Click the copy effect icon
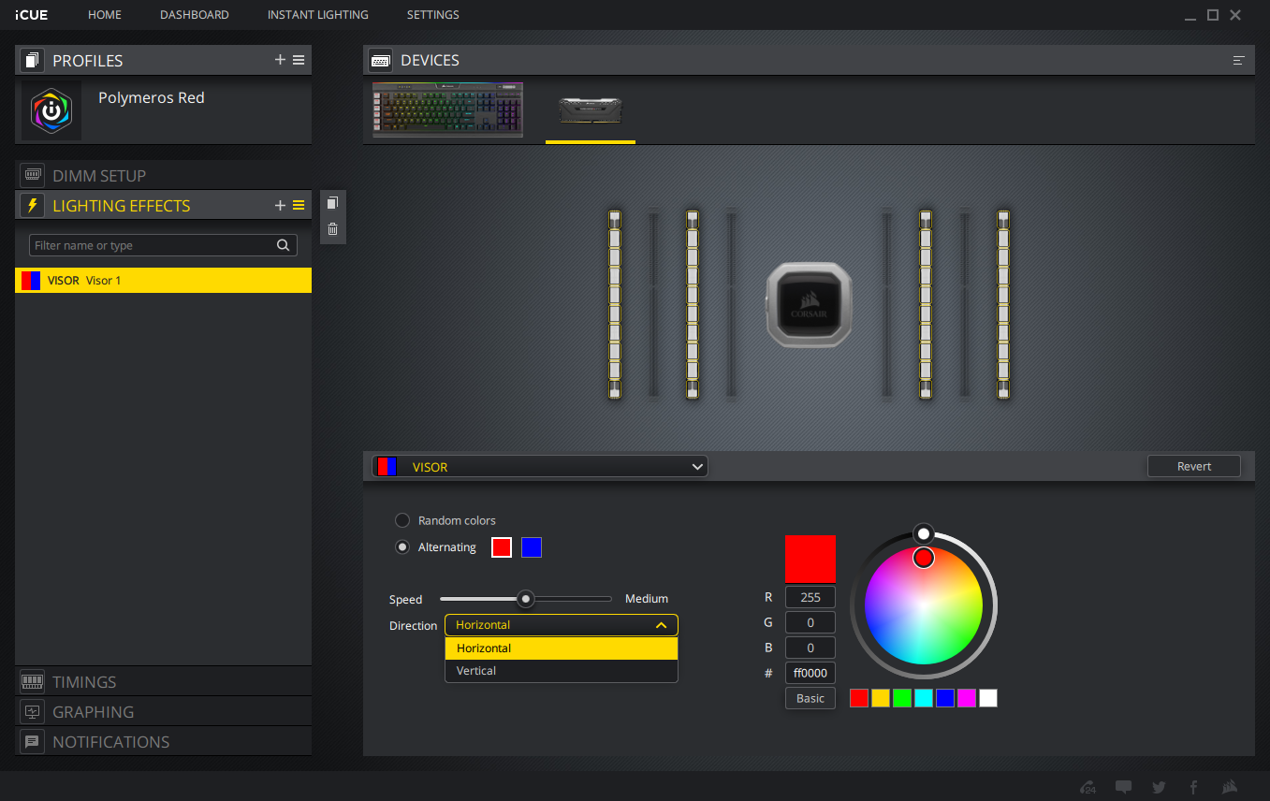Image resolution: width=1270 pixels, height=801 pixels. (x=332, y=204)
